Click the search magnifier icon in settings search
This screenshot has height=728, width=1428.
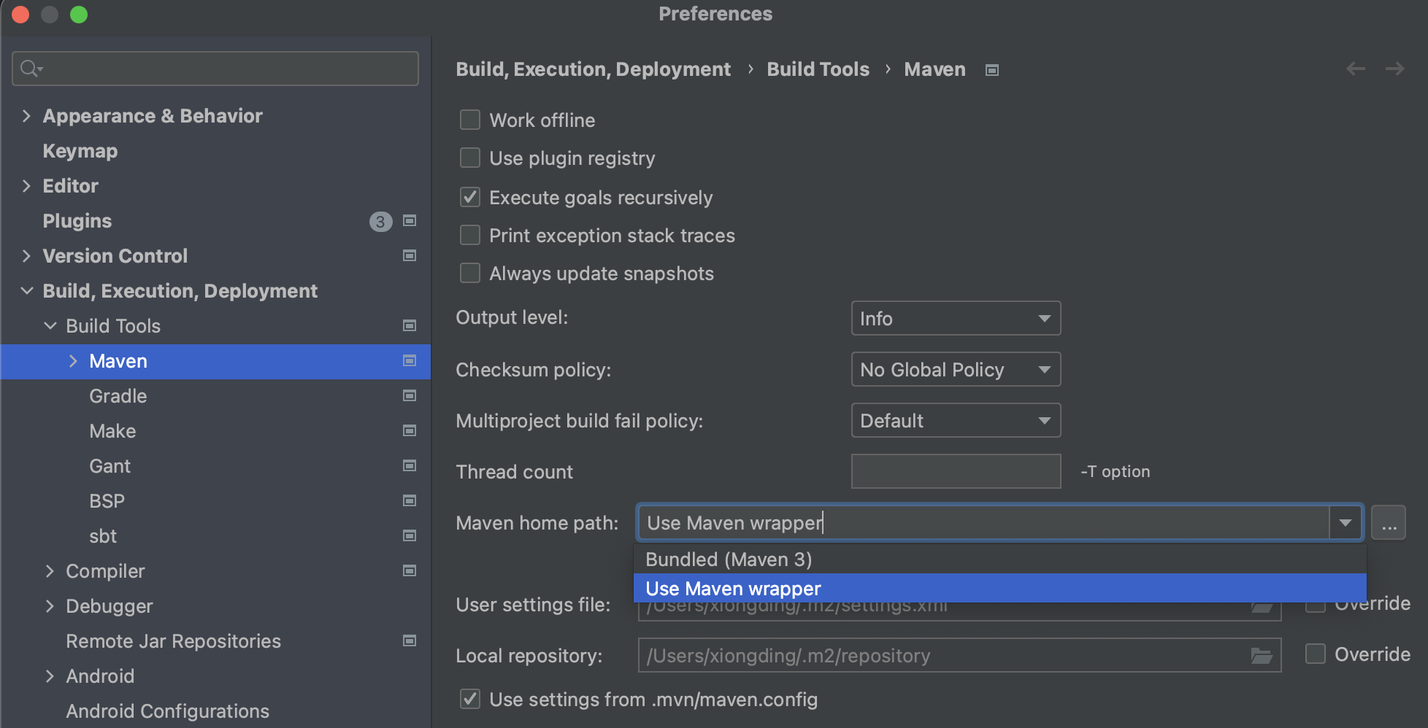[31, 69]
